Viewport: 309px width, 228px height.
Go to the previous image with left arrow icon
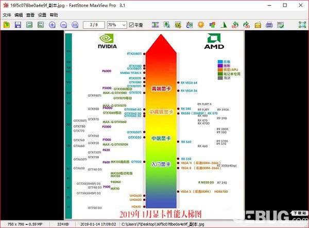tap(29, 25)
